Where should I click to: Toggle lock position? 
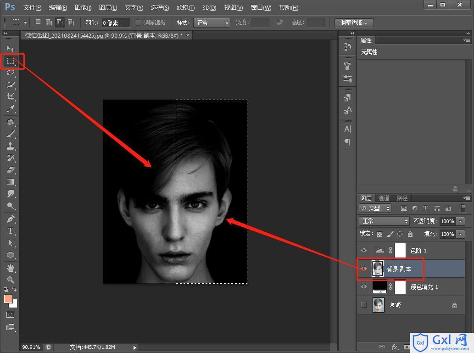click(400, 234)
